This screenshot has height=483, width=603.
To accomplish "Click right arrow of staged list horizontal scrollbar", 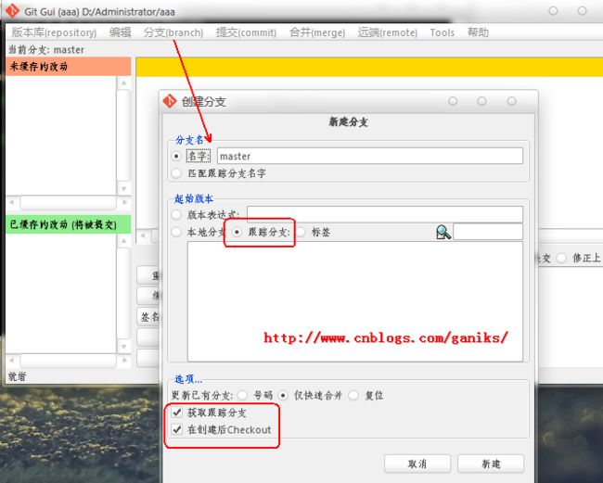I will click(124, 361).
